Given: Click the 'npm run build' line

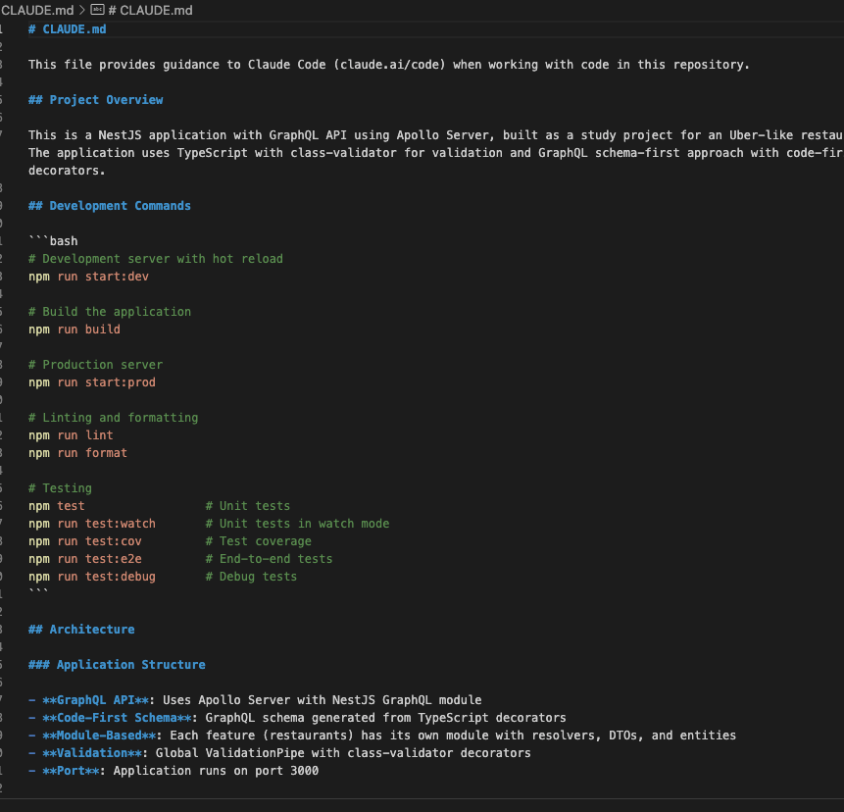Looking at the screenshot, I should (74, 329).
